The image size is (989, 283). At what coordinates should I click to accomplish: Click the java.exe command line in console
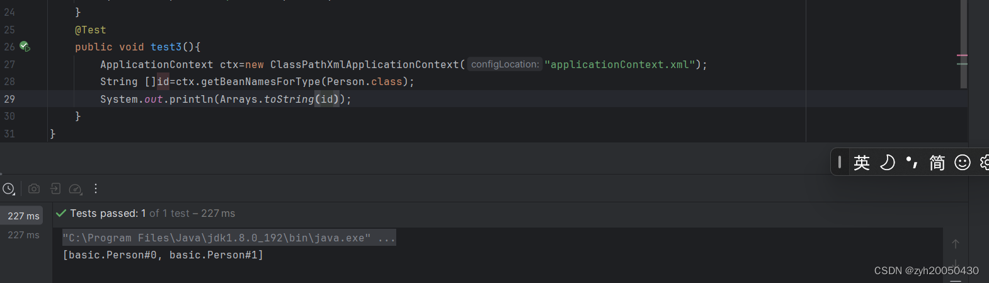[x=229, y=238]
